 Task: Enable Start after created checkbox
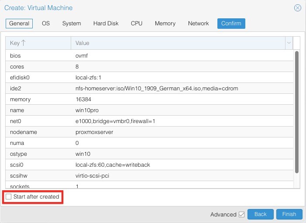click(9, 196)
